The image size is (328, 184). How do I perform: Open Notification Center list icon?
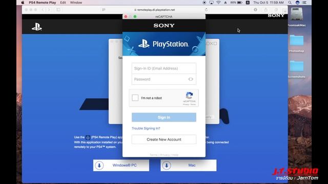[304, 3]
